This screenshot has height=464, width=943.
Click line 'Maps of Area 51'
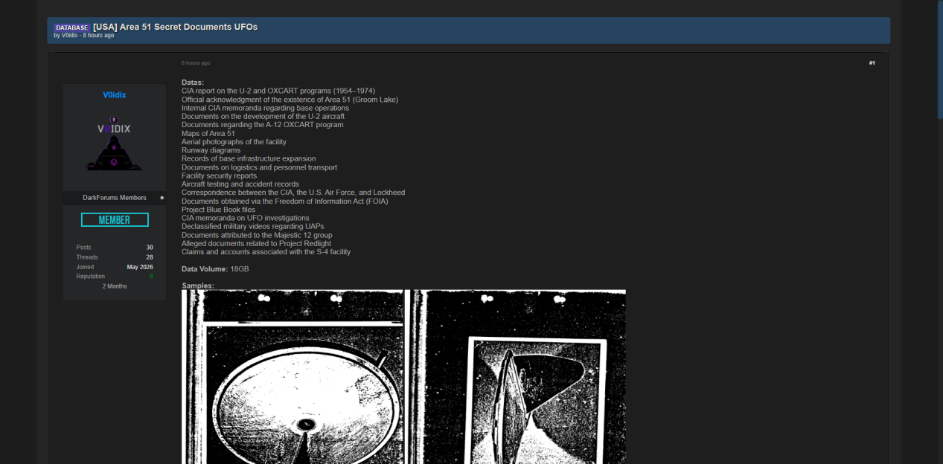208,133
